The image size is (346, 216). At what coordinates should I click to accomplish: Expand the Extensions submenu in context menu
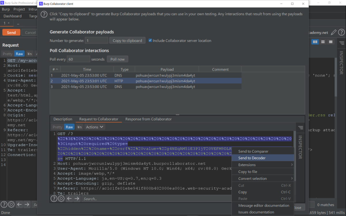263,165
